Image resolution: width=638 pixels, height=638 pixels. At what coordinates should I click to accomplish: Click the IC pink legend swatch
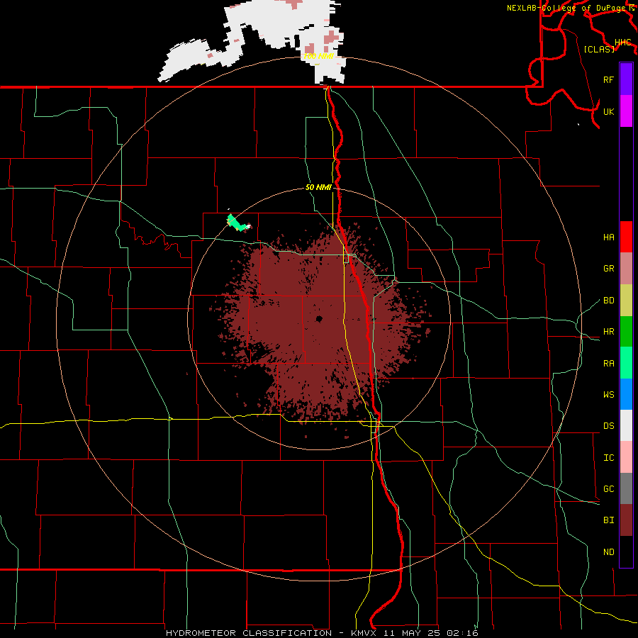[x=626, y=457]
